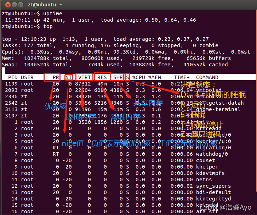Viewport: 257px width, 215px height.
Task: Click the 65656k buffers value
Action: pos(209,58)
